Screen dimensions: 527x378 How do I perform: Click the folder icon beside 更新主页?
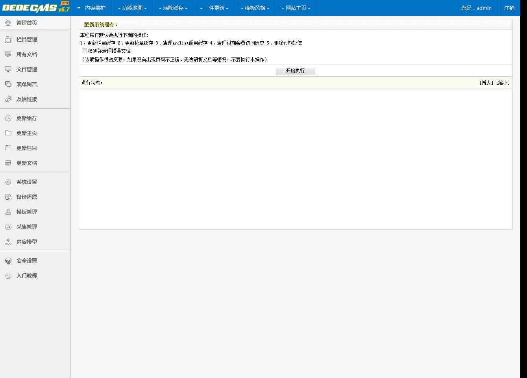point(8,133)
